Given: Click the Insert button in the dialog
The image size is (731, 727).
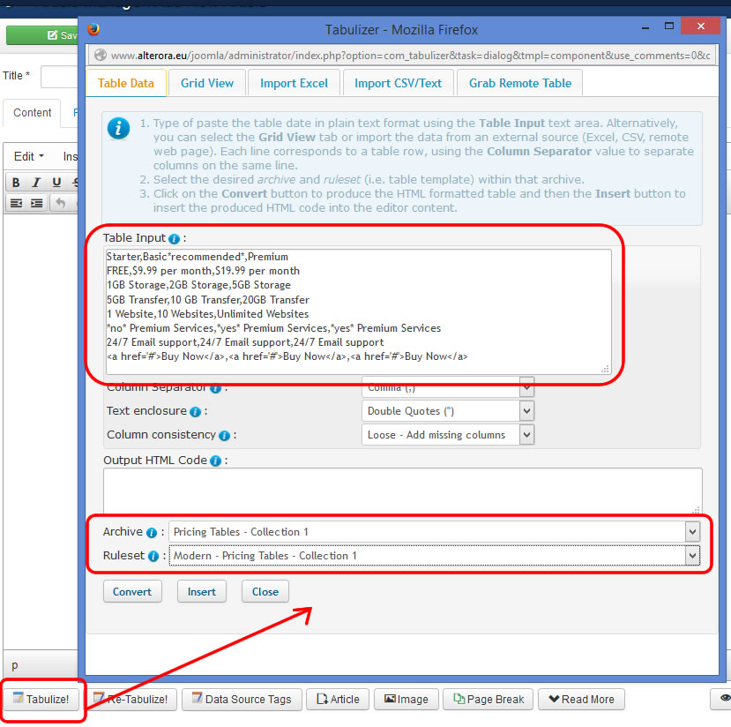Looking at the screenshot, I should 201,592.
